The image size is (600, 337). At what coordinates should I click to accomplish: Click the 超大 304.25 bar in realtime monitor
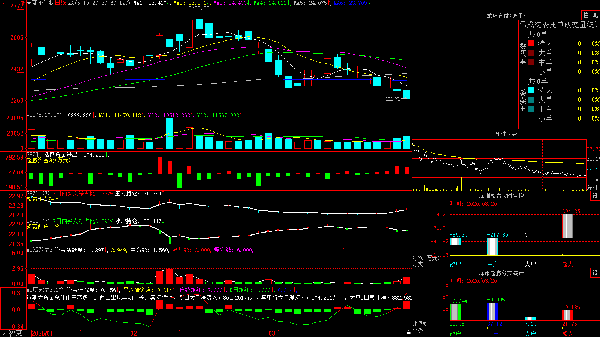point(568,226)
